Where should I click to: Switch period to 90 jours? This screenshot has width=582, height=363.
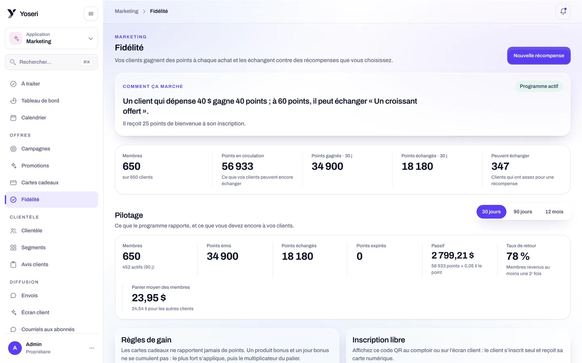(x=523, y=212)
